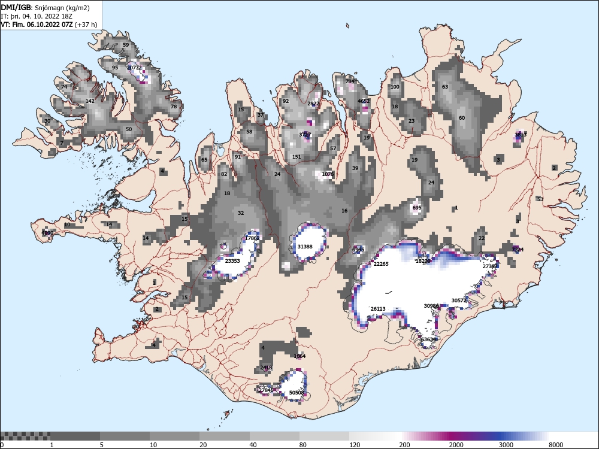This screenshot has width=599, height=449.
Task: Click the value 59 on the map
Action: tap(126, 45)
